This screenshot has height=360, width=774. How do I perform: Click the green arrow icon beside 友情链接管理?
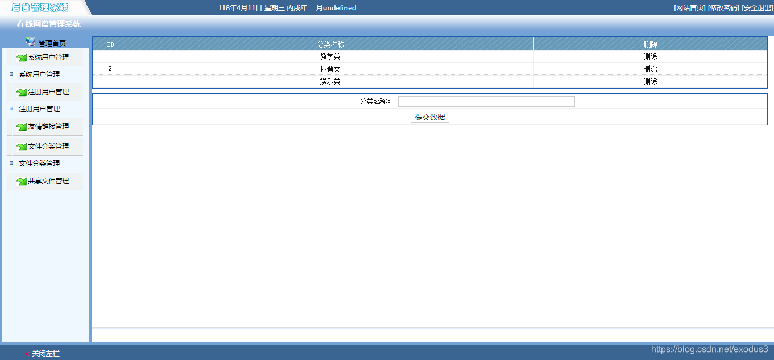(x=22, y=127)
